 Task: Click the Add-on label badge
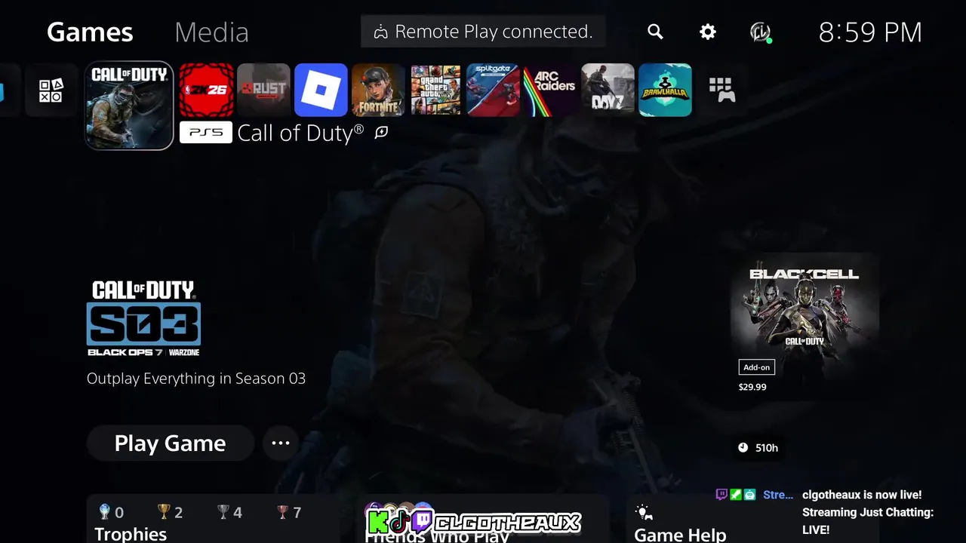coord(756,367)
